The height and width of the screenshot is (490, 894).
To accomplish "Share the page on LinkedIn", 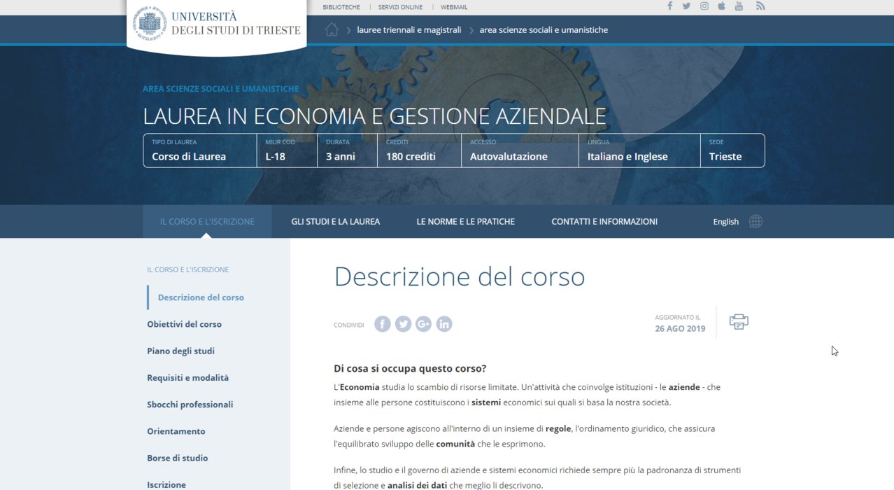I will [x=444, y=324].
